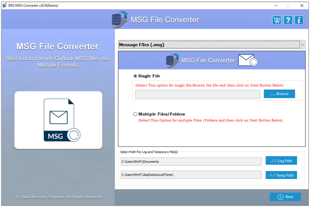Image resolution: width=310 pixels, height=207 pixels.
Task: Focus the single file path input field
Action: (x=197, y=94)
